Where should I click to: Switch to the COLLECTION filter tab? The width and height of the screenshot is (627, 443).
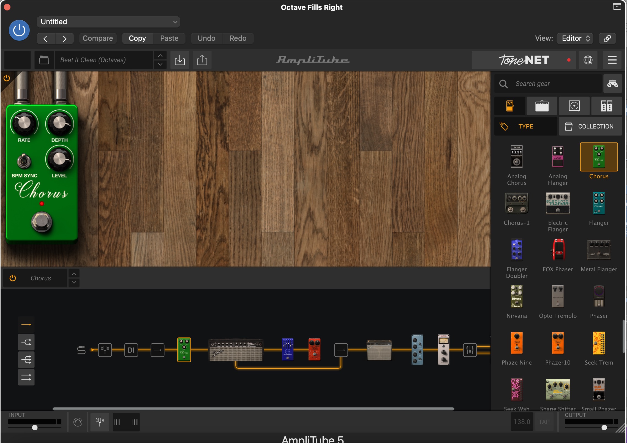click(x=590, y=126)
